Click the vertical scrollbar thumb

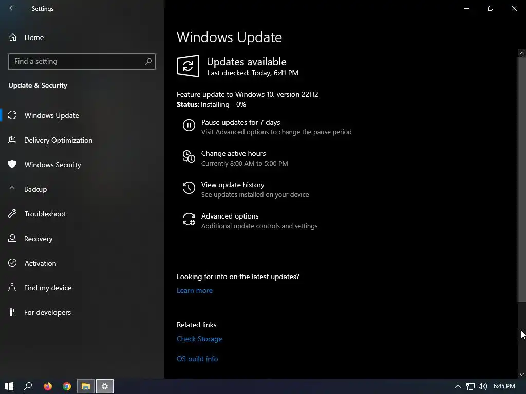coord(522,179)
